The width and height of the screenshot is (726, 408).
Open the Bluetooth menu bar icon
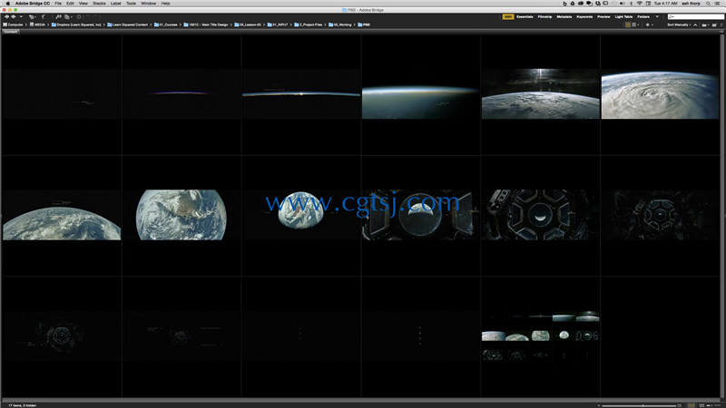(x=631, y=4)
